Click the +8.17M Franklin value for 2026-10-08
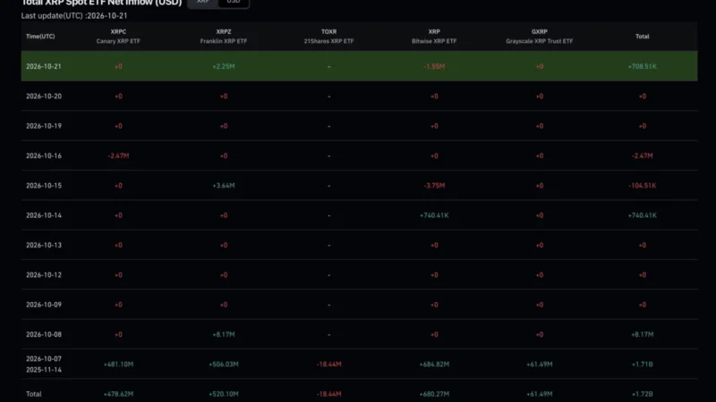716x402 pixels. 224,334
